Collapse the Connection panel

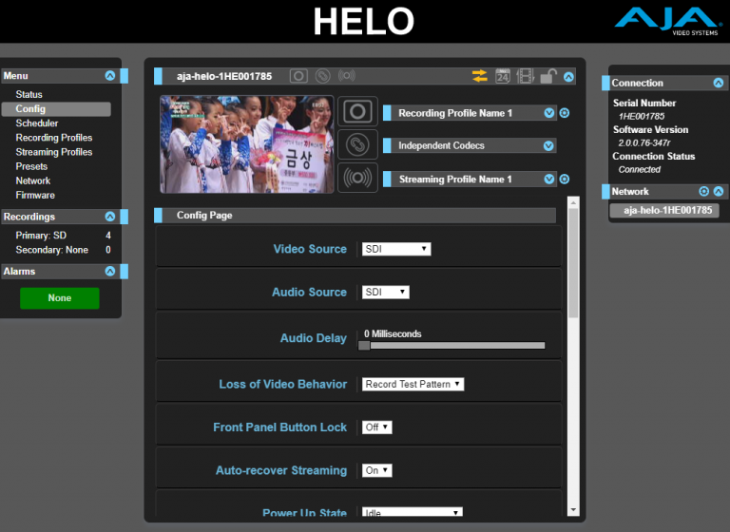pos(719,83)
